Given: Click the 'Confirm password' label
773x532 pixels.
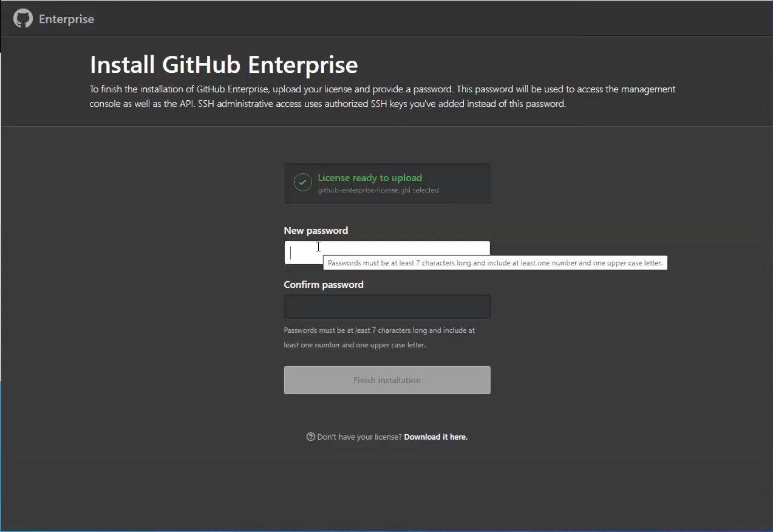Looking at the screenshot, I should click(x=324, y=284).
